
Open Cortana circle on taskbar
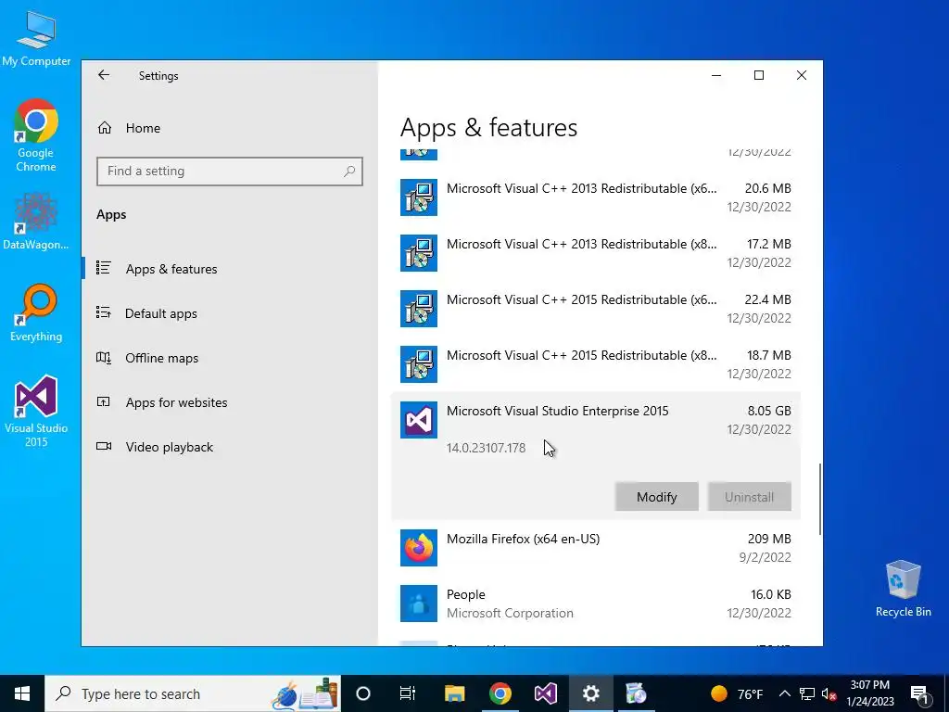[x=363, y=693]
